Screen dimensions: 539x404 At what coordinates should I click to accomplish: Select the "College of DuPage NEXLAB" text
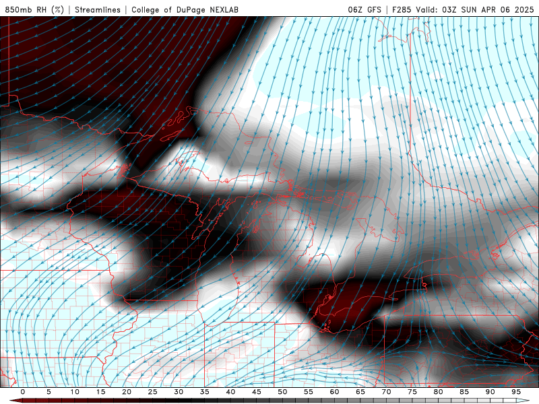pyautogui.click(x=185, y=9)
